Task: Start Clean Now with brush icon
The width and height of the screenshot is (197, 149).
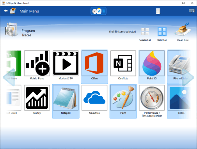Action: tap(183, 32)
